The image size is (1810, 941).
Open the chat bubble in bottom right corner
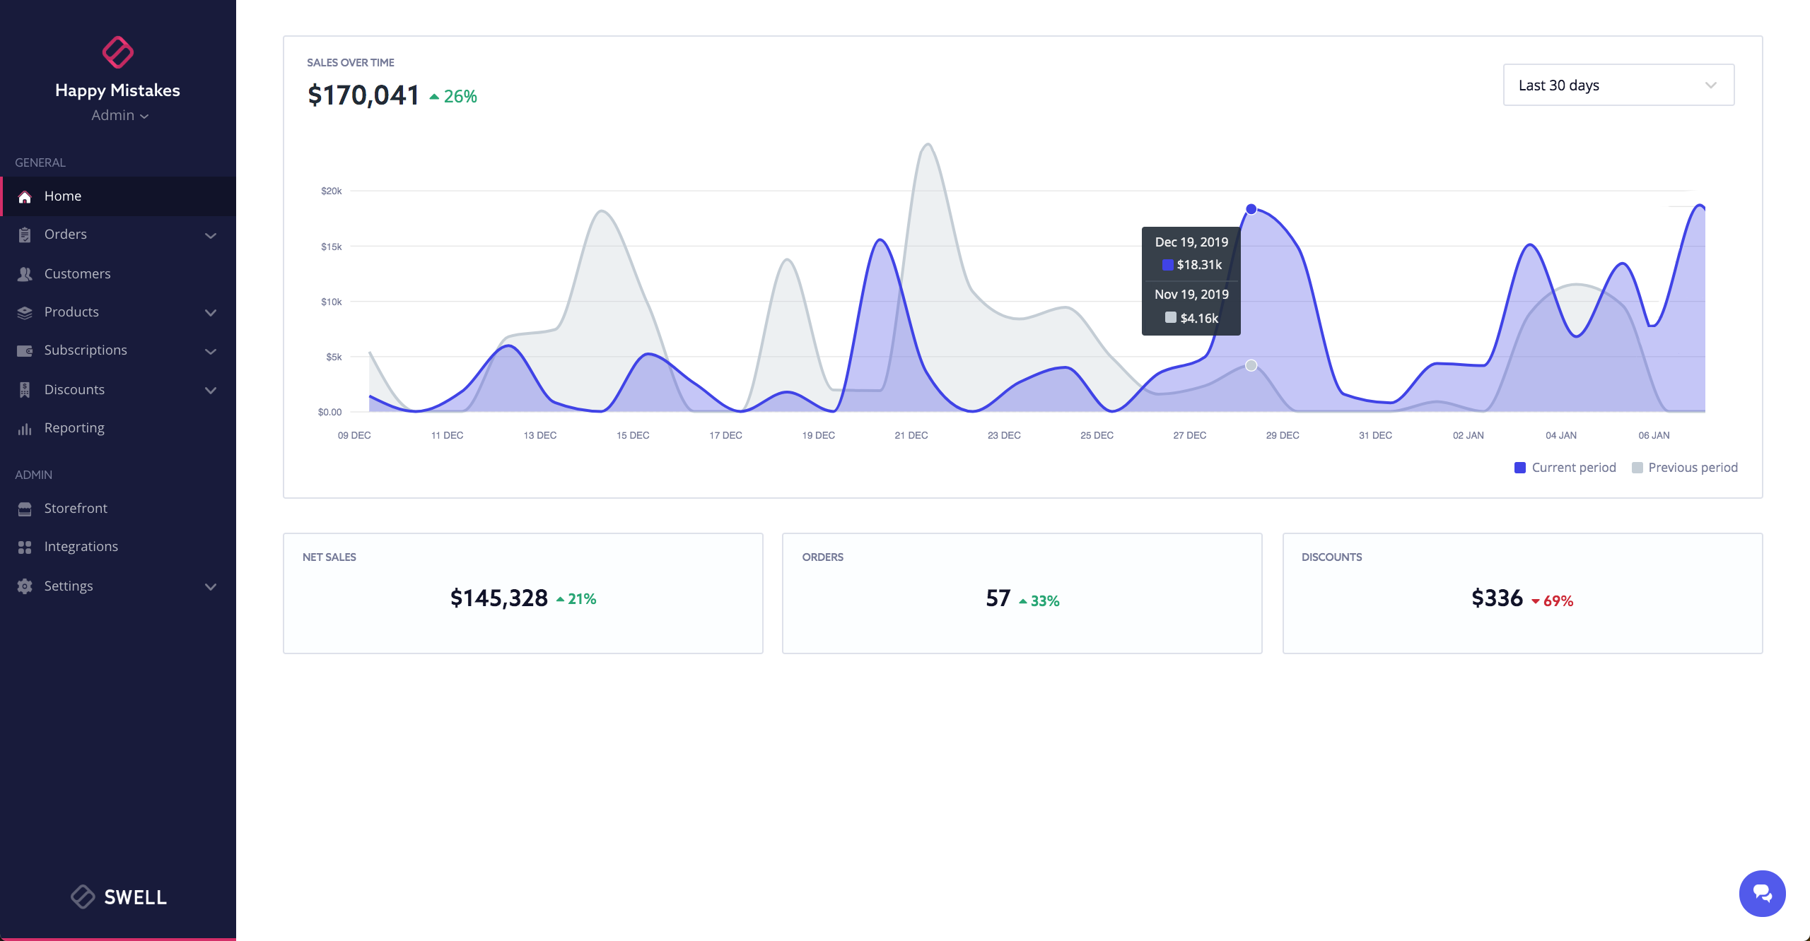coord(1762,893)
